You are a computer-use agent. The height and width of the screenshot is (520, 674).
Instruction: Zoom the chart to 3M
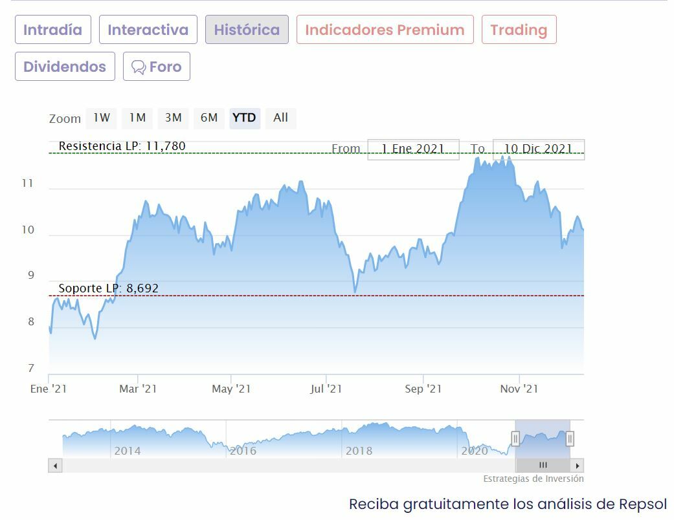[x=173, y=118]
